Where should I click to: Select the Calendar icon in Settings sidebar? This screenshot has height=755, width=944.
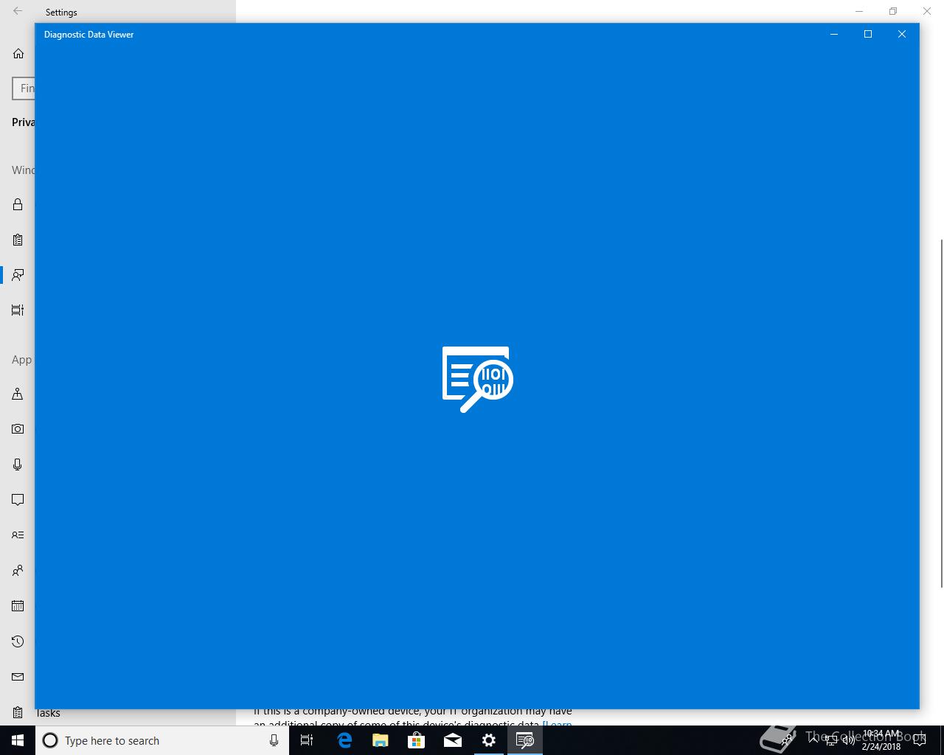18,606
